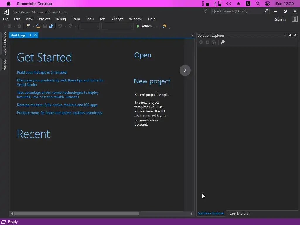This screenshot has width=300, height=225.
Task: Click the Solution Explorer Back icon
Action: 201,42
